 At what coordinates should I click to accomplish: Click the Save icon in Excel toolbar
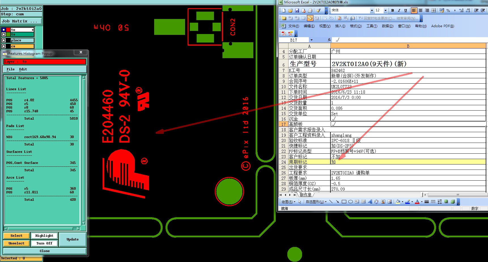pos(297,10)
